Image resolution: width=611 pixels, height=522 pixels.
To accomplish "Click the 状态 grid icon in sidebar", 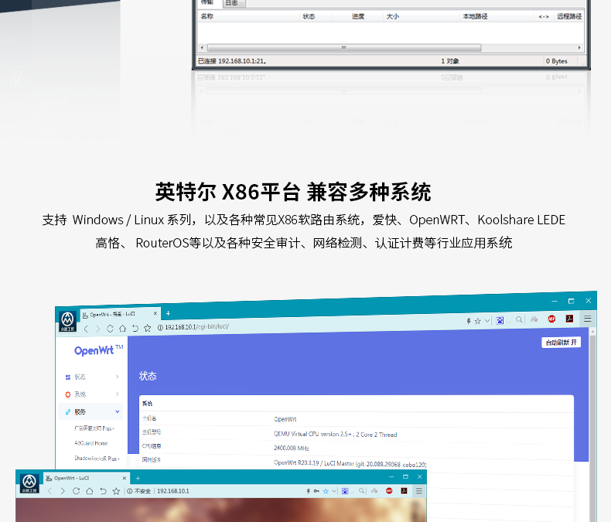I will pos(68,377).
